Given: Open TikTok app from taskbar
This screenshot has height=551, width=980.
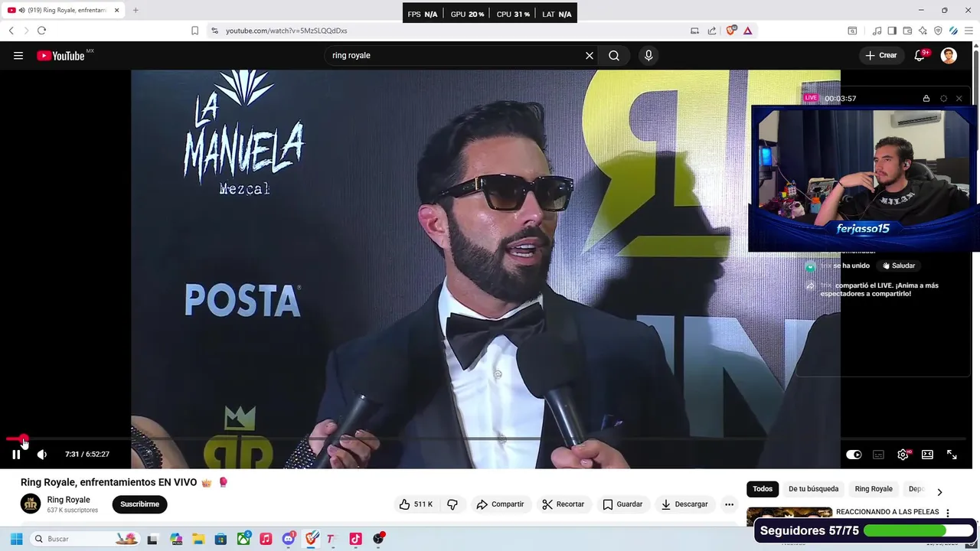Looking at the screenshot, I should pyautogui.click(x=355, y=539).
